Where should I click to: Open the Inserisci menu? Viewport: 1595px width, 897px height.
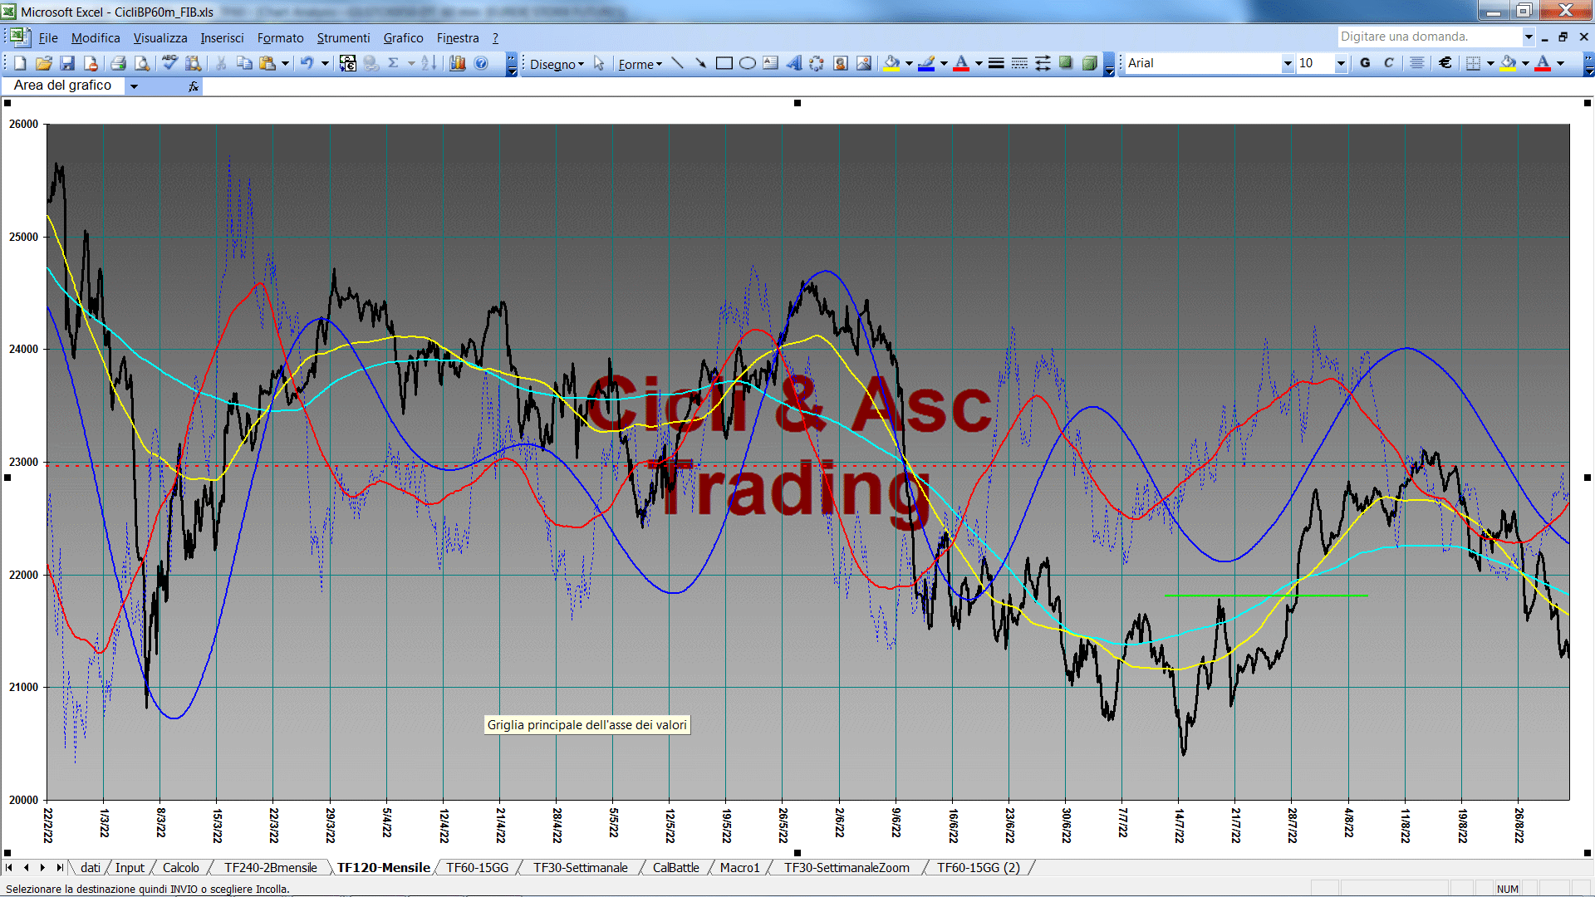222,38
